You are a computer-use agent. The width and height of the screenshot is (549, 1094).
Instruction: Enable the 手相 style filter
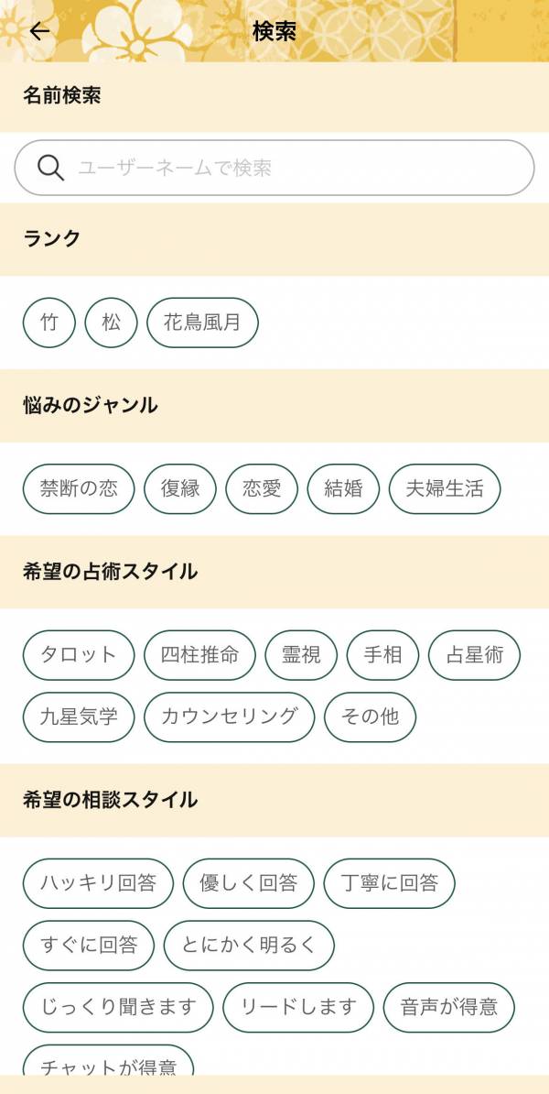pos(382,655)
